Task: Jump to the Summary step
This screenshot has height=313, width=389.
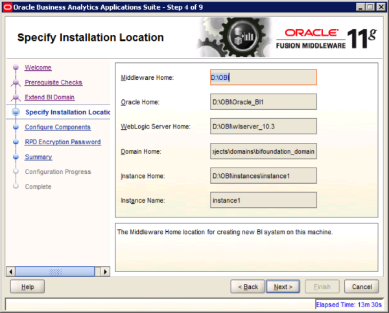Action: [38, 157]
